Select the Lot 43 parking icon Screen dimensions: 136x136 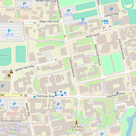(x=58, y=104)
